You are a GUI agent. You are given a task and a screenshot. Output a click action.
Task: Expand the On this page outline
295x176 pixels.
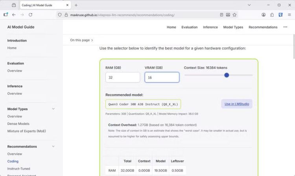(x=81, y=40)
